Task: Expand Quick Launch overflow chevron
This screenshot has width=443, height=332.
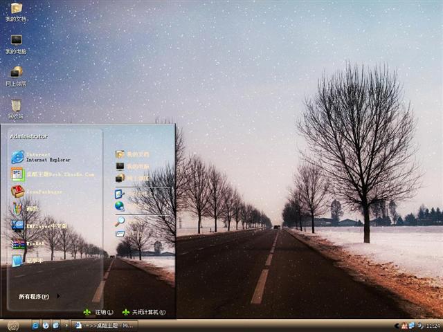Action: (x=67, y=325)
